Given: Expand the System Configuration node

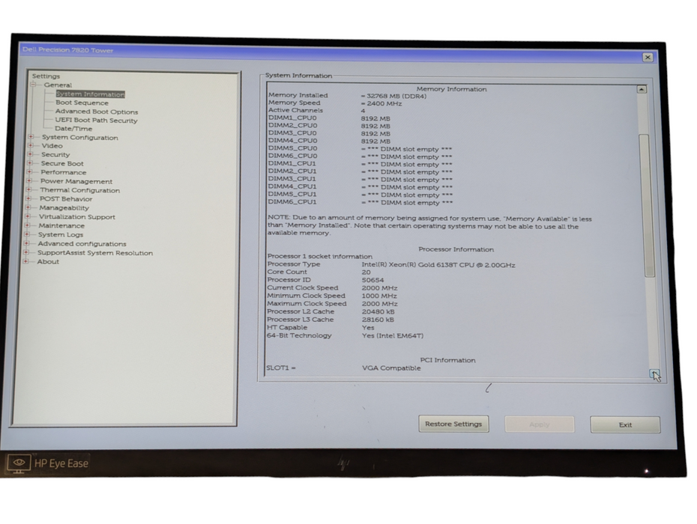Looking at the screenshot, I should coord(31,137).
